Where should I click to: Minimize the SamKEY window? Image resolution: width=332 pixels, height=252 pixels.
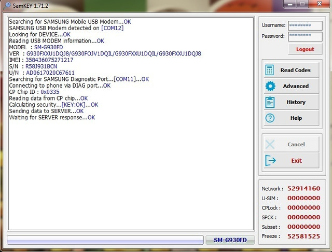tap(290, 4)
